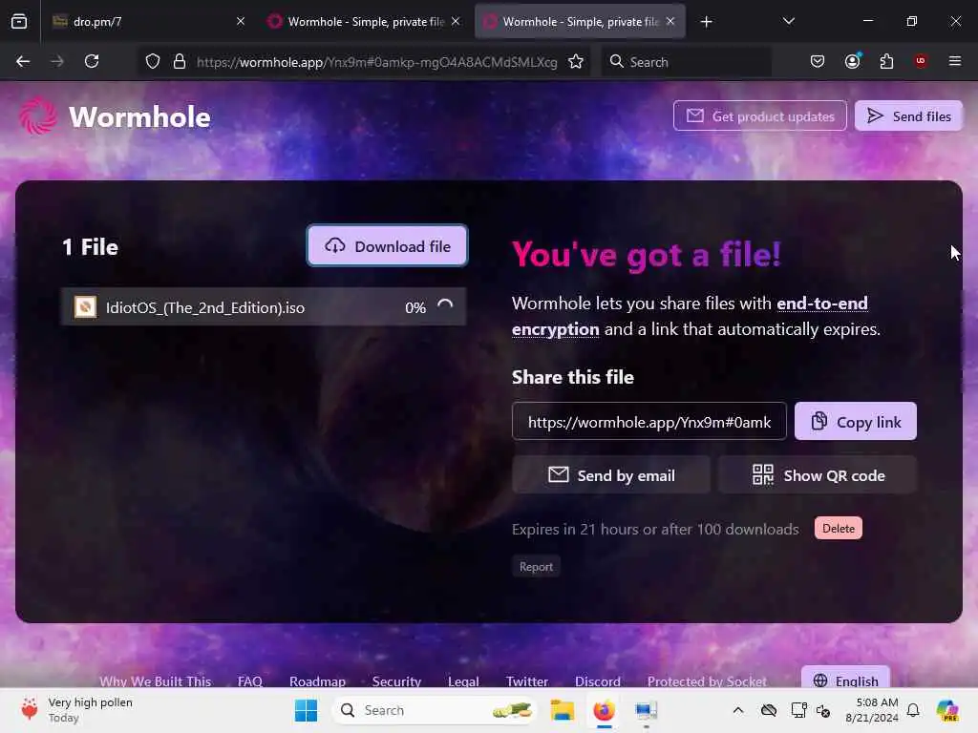The width and height of the screenshot is (978, 733).
Task: Click Send by email button
Action: click(x=611, y=475)
